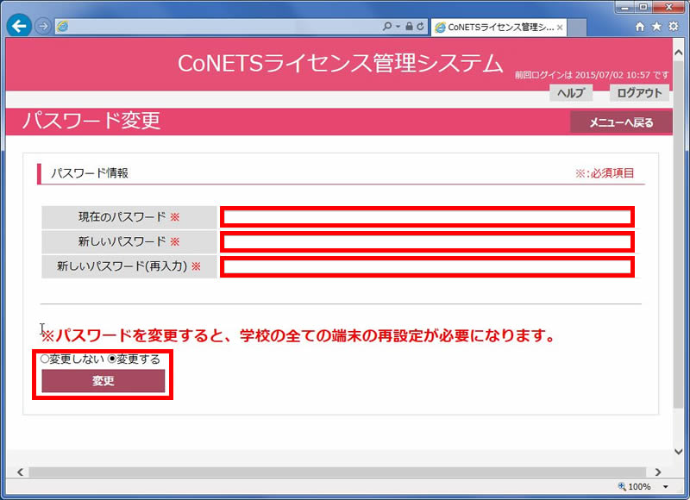Go back with the browser back arrow
The image size is (690, 500).
19,27
